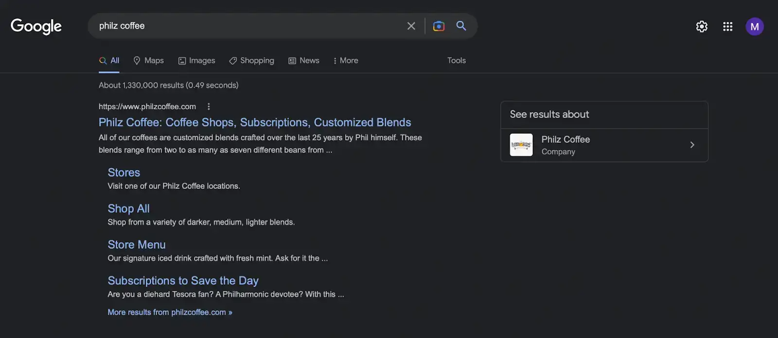
Task: Open the Stores sitelink
Action: click(x=124, y=173)
